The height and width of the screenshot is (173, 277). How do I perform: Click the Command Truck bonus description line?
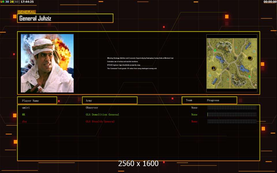pyautogui.click(x=132, y=69)
